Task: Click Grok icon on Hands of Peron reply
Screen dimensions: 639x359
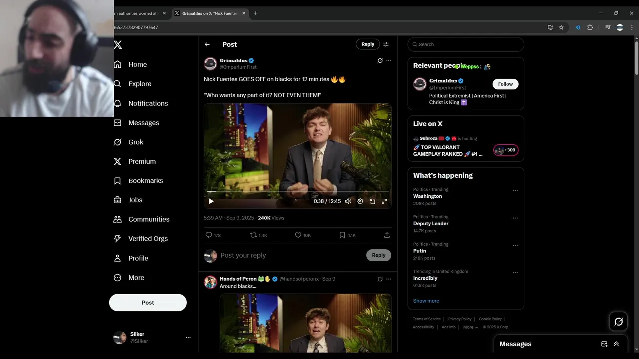Action: (x=380, y=279)
